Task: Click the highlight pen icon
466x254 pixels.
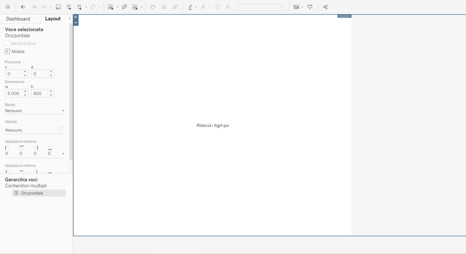Action: click(x=190, y=7)
